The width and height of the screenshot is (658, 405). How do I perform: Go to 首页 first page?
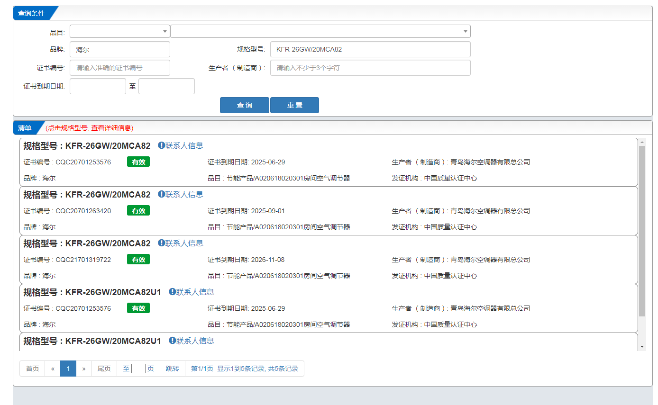[x=32, y=369]
